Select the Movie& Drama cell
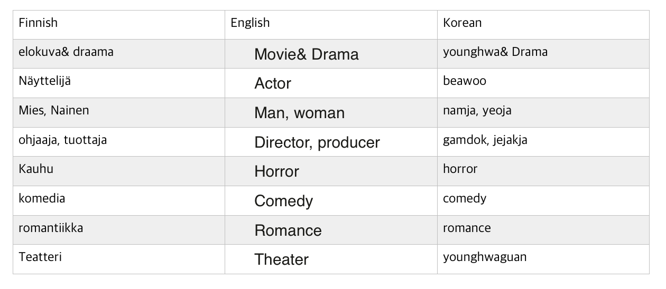This screenshot has height=289, width=666. click(331, 54)
